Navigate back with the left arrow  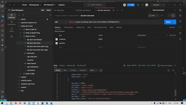[x=14, y=5]
